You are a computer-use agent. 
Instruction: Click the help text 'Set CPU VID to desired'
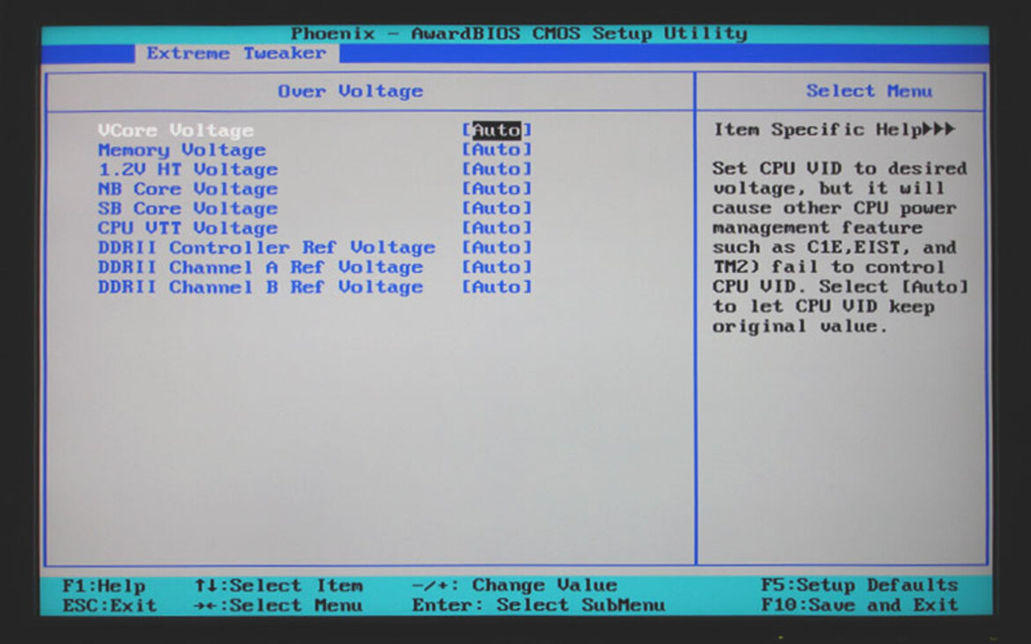click(x=840, y=169)
